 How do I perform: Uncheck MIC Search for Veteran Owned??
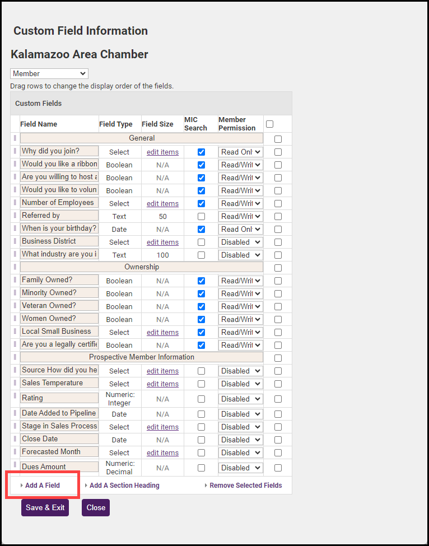coord(201,306)
